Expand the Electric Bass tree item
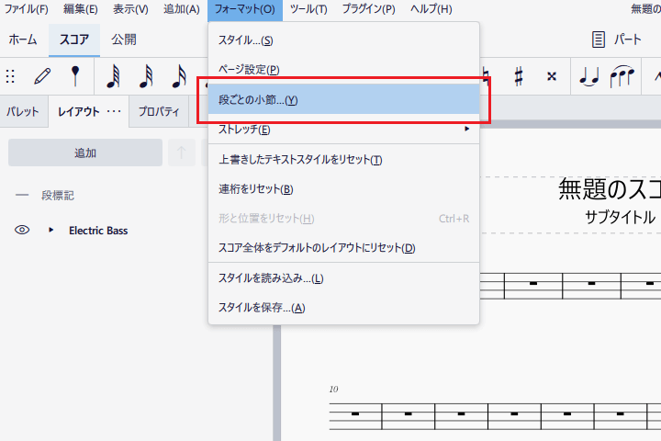 51,231
